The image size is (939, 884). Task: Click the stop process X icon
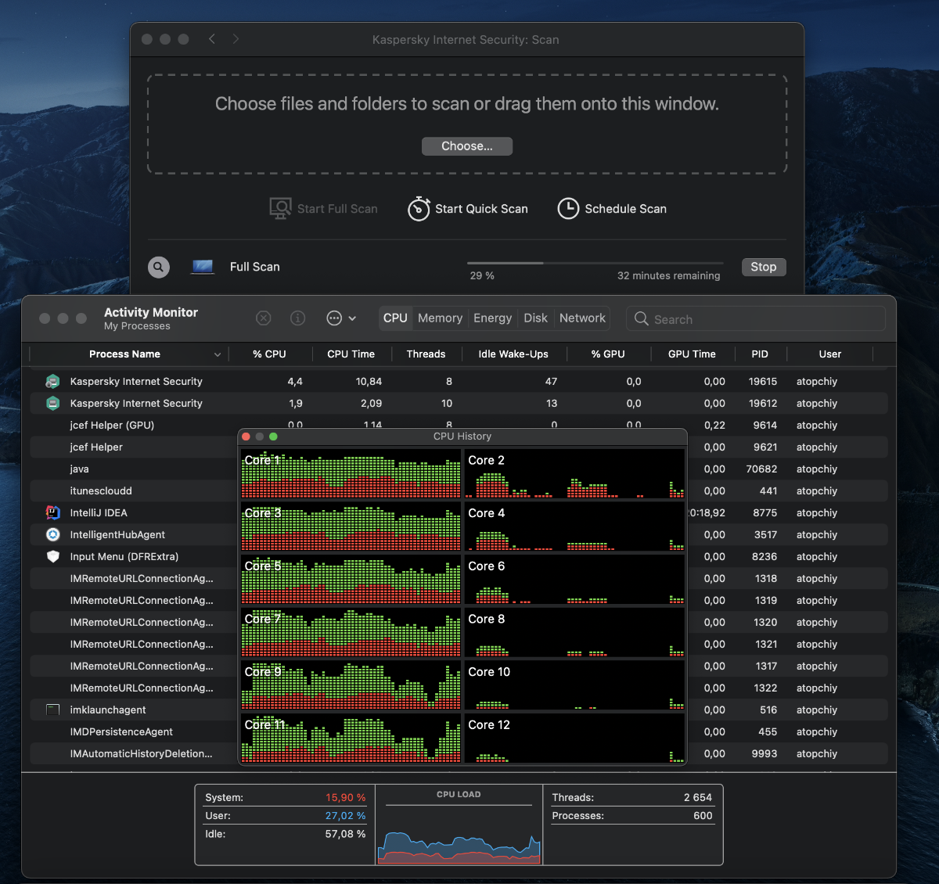[264, 318]
